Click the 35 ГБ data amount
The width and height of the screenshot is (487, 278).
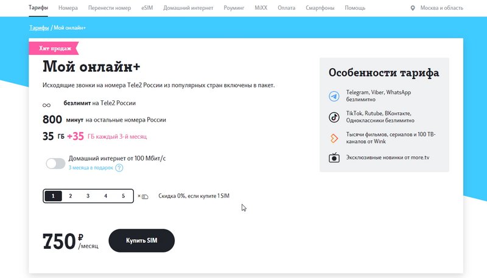click(54, 136)
